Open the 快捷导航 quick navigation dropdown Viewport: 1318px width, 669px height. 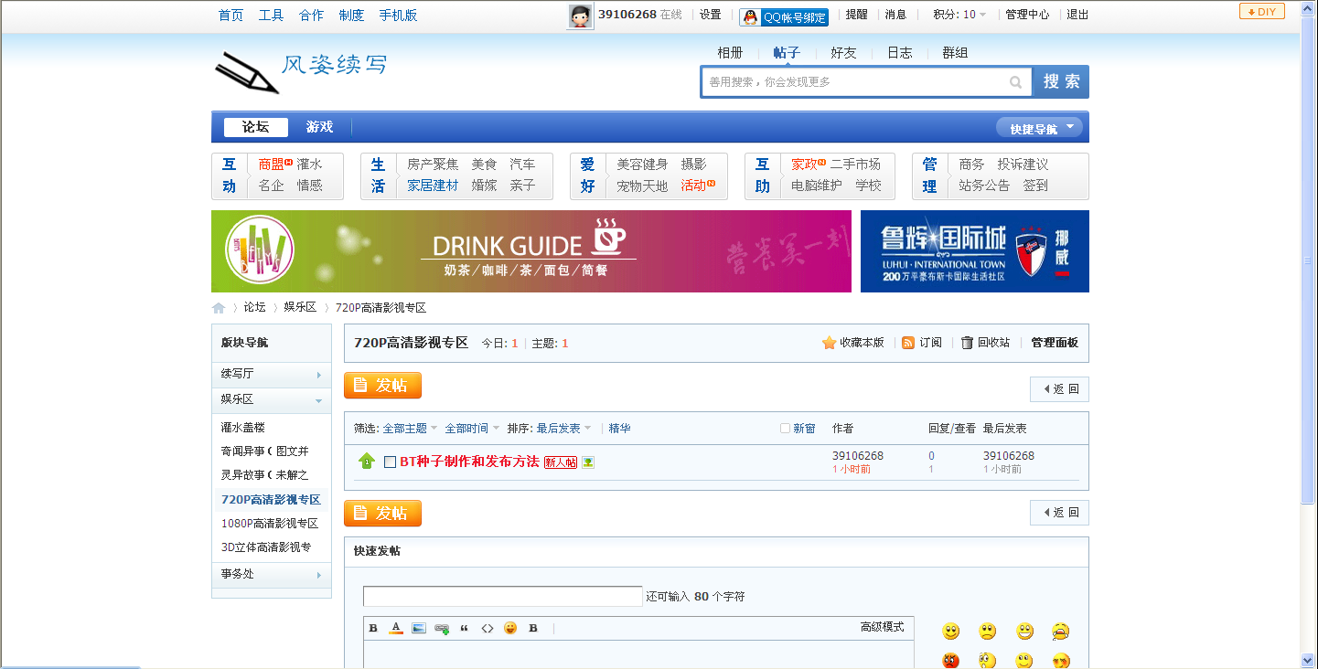pos(1039,128)
